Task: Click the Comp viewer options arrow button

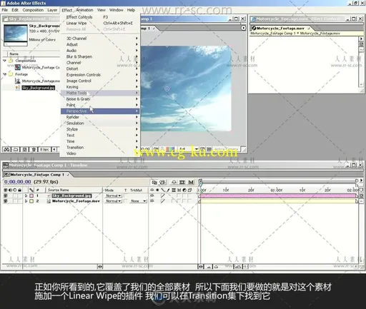Action: point(243,28)
